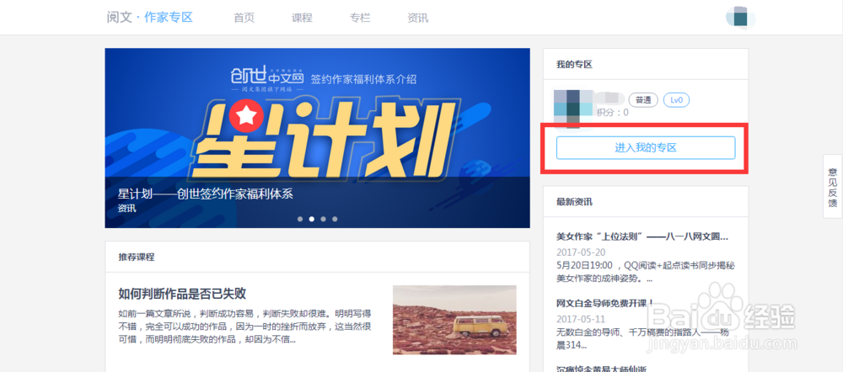Open the 星计划——创世签约作家福利体系 banner title

pyautogui.click(x=206, y=194)
